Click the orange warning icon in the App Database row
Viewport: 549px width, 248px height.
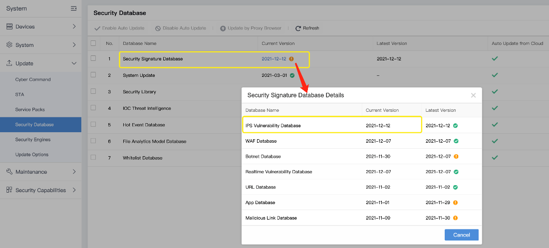[x=456, y=203]
